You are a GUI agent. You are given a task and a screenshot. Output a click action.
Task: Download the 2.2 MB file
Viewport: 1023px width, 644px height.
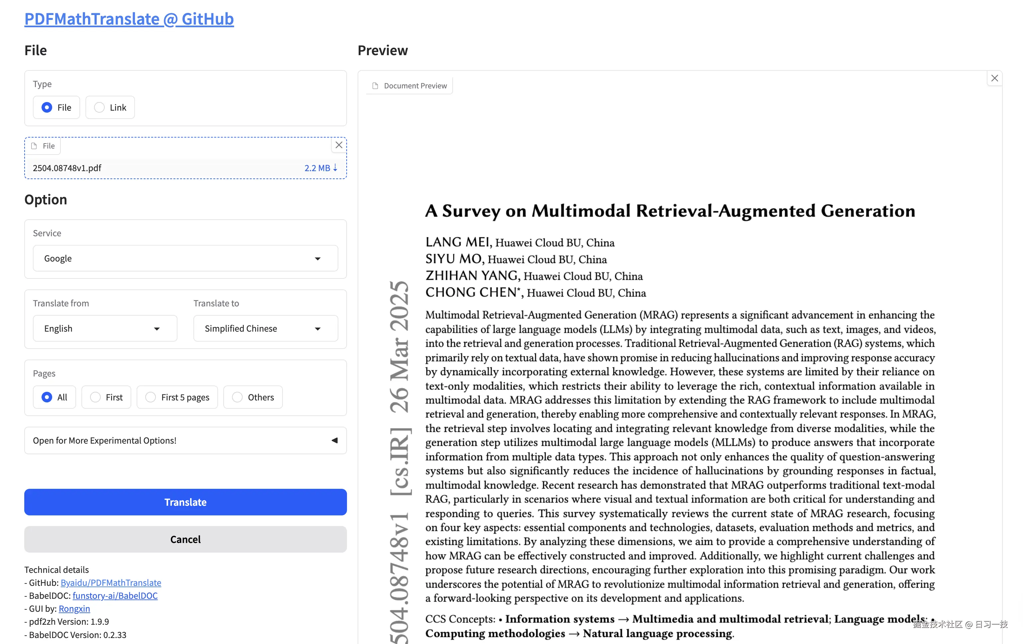click(321, 168)
